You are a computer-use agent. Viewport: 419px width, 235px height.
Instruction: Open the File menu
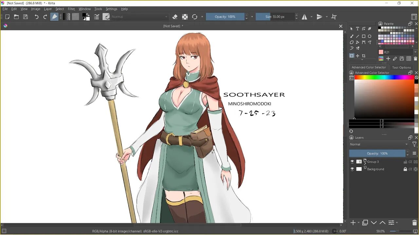(x=5, y=9)
